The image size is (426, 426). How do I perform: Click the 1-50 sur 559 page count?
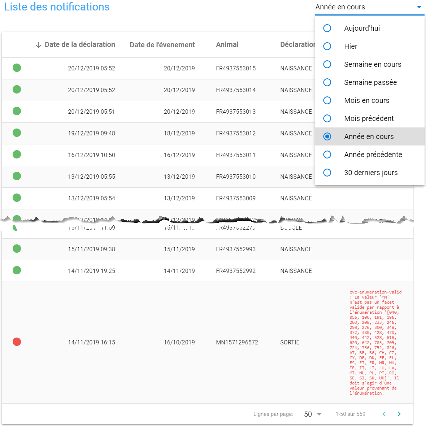[351, 414]
